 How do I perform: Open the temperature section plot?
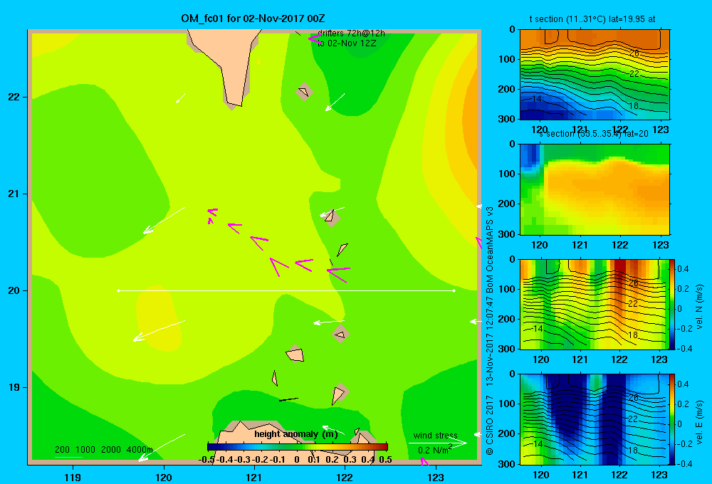[595, 75]
